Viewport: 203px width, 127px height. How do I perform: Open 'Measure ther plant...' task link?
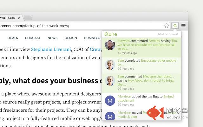(158, 77)
